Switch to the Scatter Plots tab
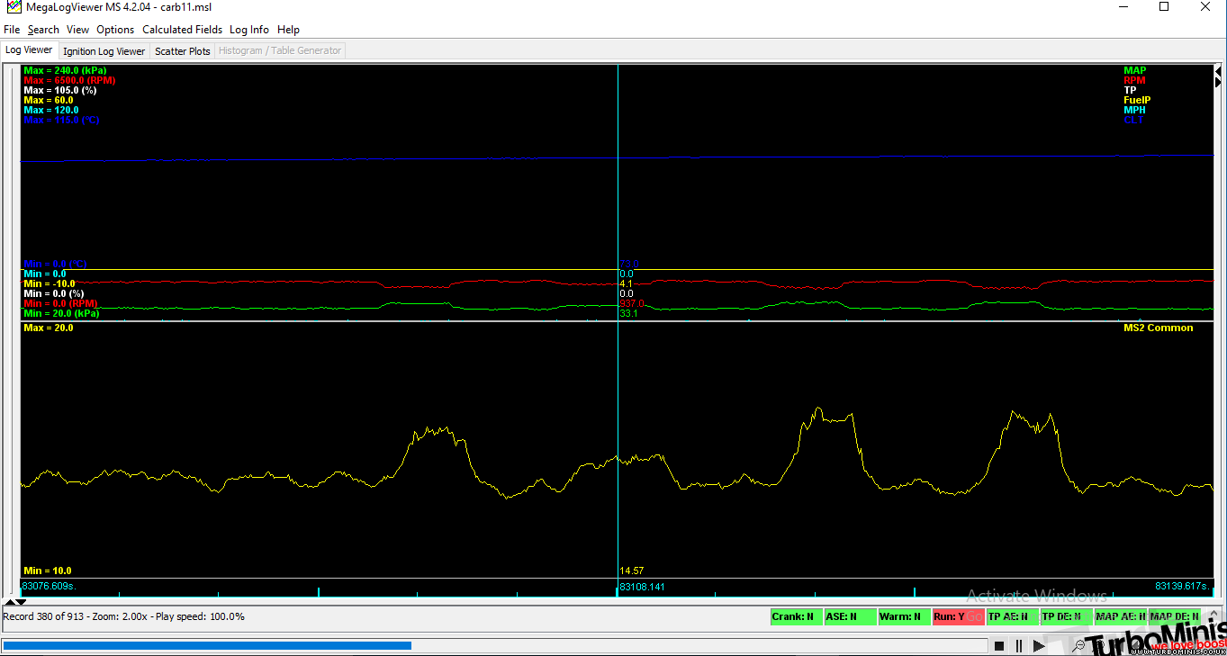The width and height of the screenshot is (1227, 656). [182, 51]
